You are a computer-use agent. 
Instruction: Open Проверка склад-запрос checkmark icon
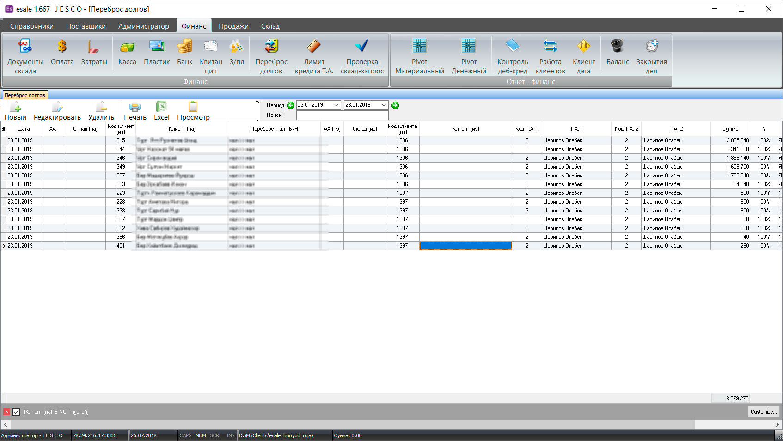362,56
